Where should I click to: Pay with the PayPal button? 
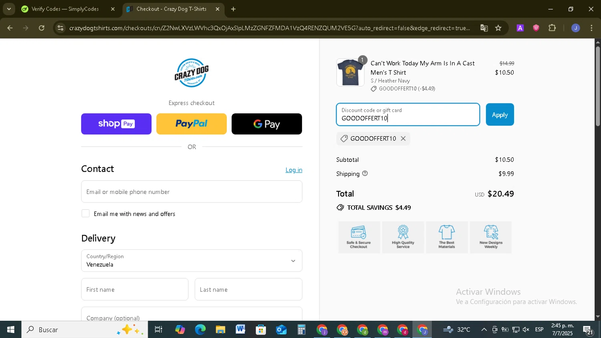point(192,124)
